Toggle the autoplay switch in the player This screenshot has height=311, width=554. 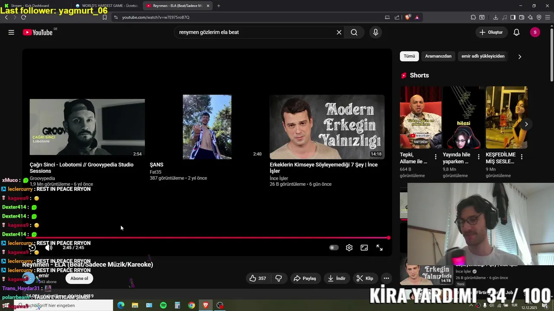(x=333, y=248)
